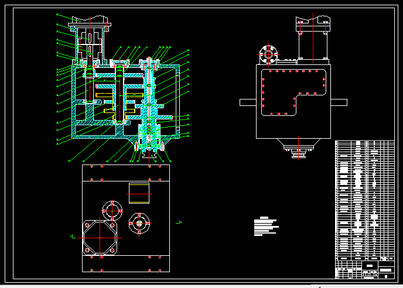This screenshot has width=403, height=288.
Task: Select the motor column in side view
Action: coord(313,40)
